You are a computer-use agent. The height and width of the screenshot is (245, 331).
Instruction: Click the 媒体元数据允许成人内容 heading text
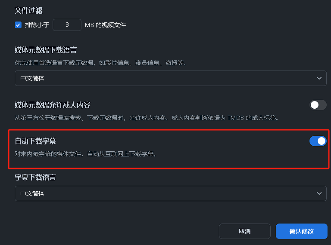click(52, 105)
